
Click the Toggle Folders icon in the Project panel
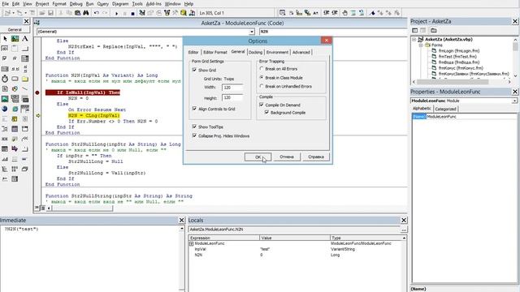(x=434, y=31)
